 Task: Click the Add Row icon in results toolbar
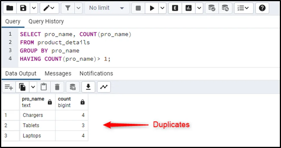9,87
